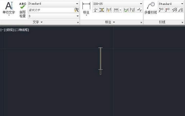Open the 文字 panel dialog launcher arrow
The height and width of the screenshot is (116, 185).
click(78, 22)
